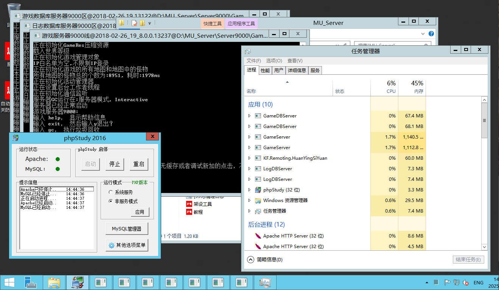This screenshot has height=290, width=499.
Task: Open the Windows Start button
Action: (x=9, y=282)
